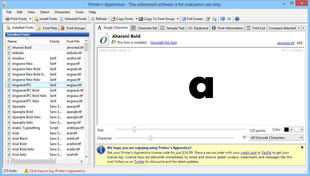Select the Aldhabi font row

tap(45, 53)
